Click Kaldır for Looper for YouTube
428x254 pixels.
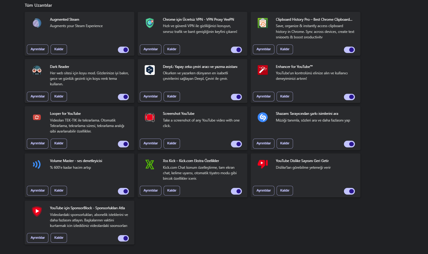[59, 143]
